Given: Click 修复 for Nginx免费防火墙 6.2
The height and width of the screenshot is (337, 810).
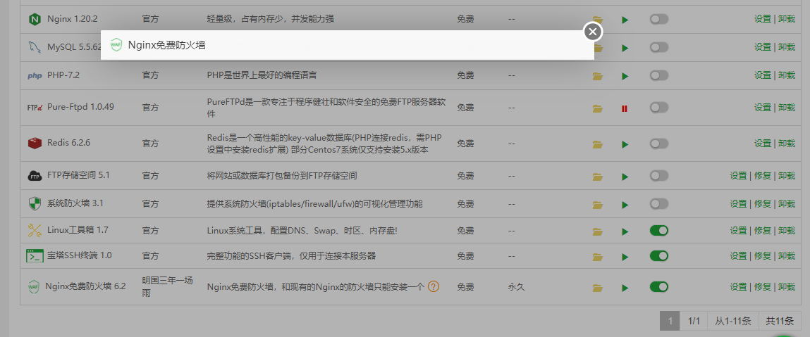Looking at the screenshot, I should point(763,286).
